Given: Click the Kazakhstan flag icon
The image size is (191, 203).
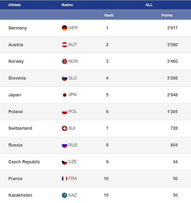Looking at the screenshot, I should [x=65, y=195].
